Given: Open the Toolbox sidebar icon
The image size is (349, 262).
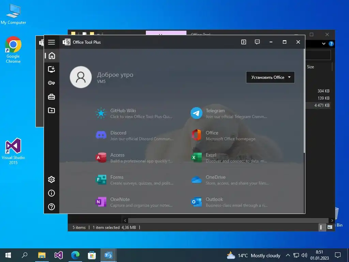Looking at the screenshot, I should (51, 97).
